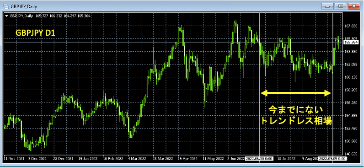
Task: Click the open value 165.727 in the chart header
Action: (42, 16)
